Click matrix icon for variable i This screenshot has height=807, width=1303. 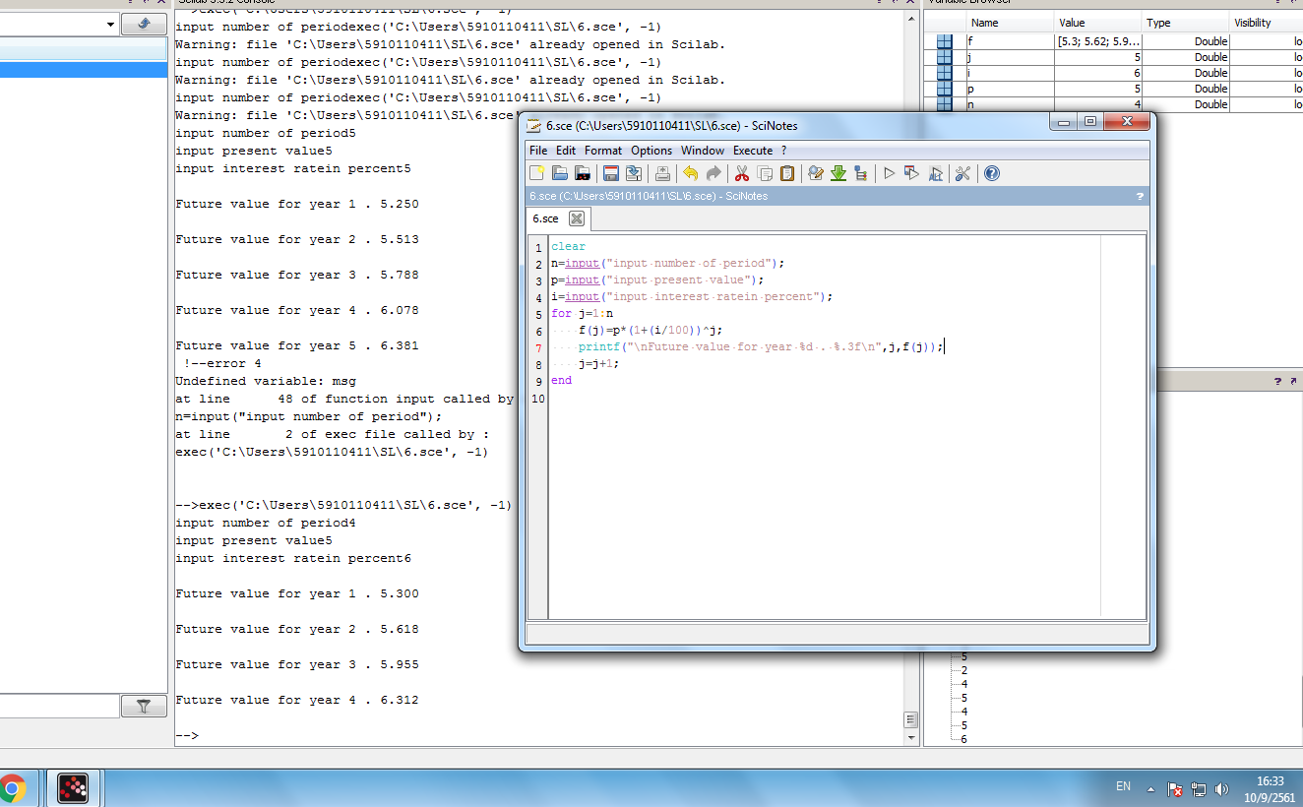pyautogui.click(x=945, y=73)
